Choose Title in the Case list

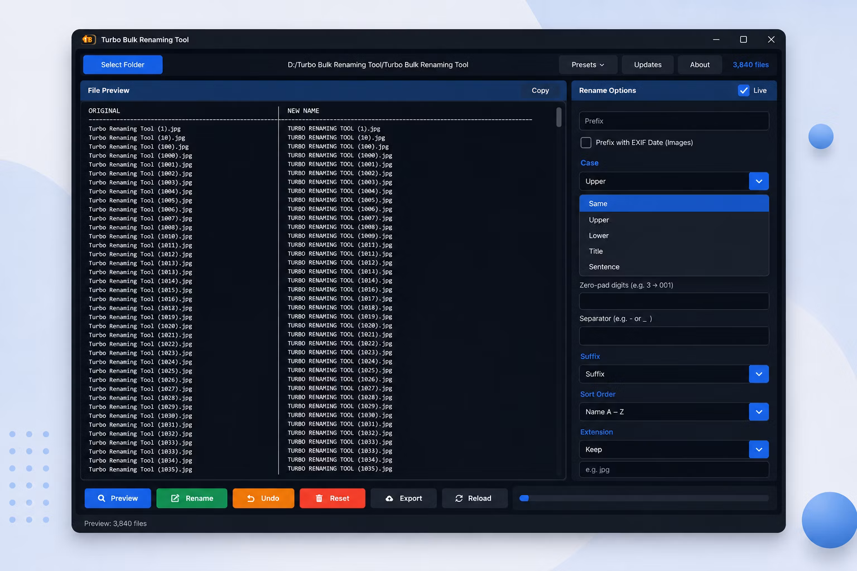coord(674,251)
